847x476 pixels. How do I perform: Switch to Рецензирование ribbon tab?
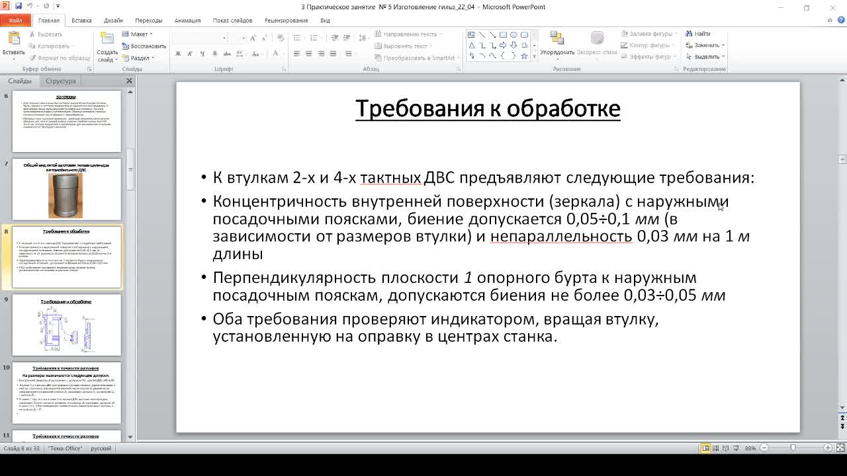click(x=286, y=20)
